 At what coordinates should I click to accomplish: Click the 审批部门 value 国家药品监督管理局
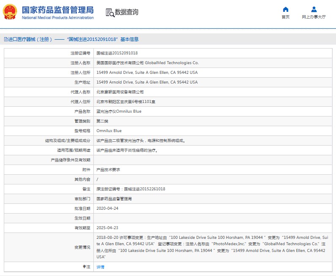click(114, 199)
